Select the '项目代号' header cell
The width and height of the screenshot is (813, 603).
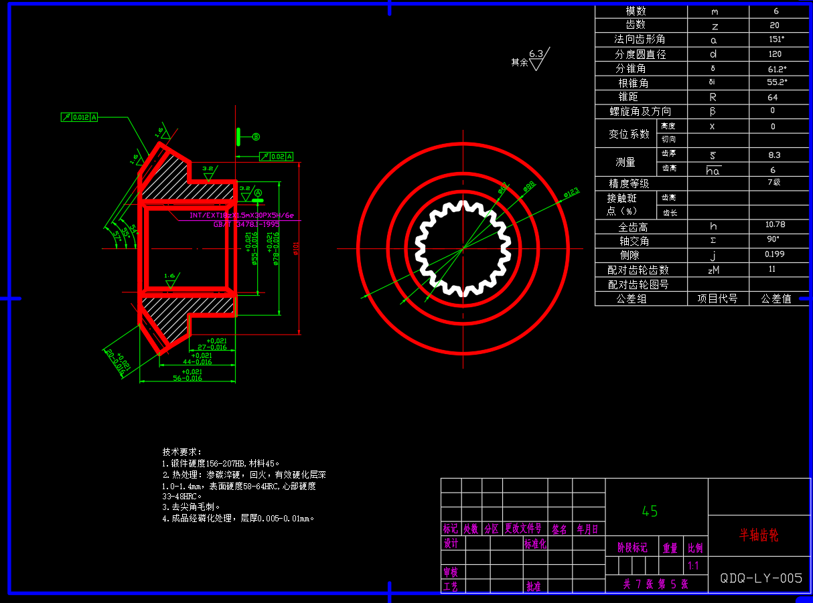(x=717, y=298)
